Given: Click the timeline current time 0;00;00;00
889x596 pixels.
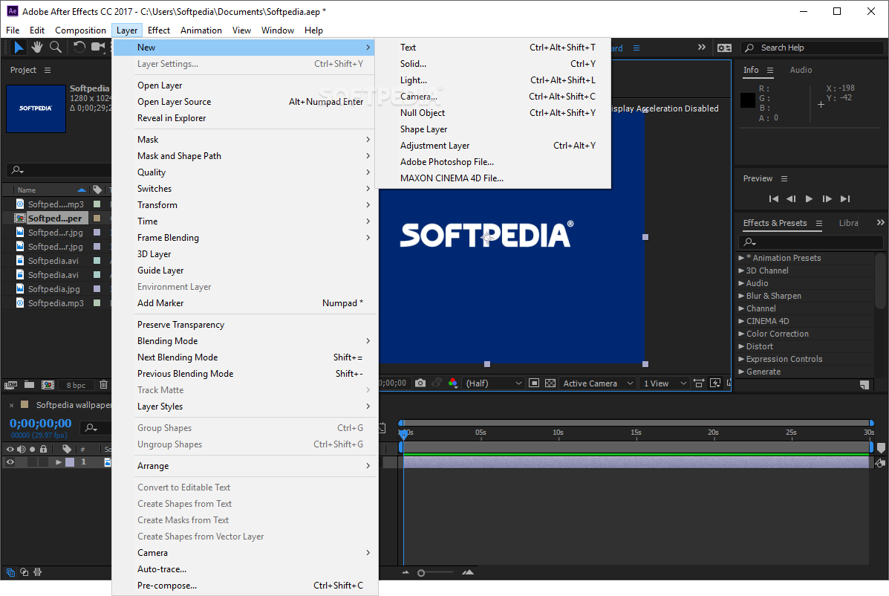Looking at the screenshot, I should click(x=40, y=423).
